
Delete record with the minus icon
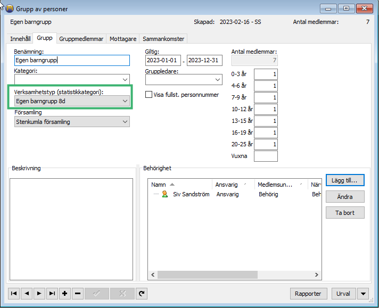[x=78, y=293]
